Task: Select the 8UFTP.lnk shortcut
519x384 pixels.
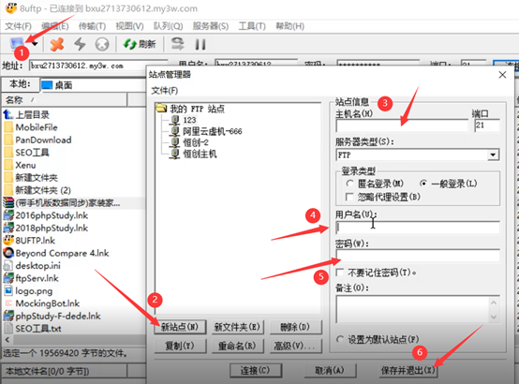Action: pos(35,241)
